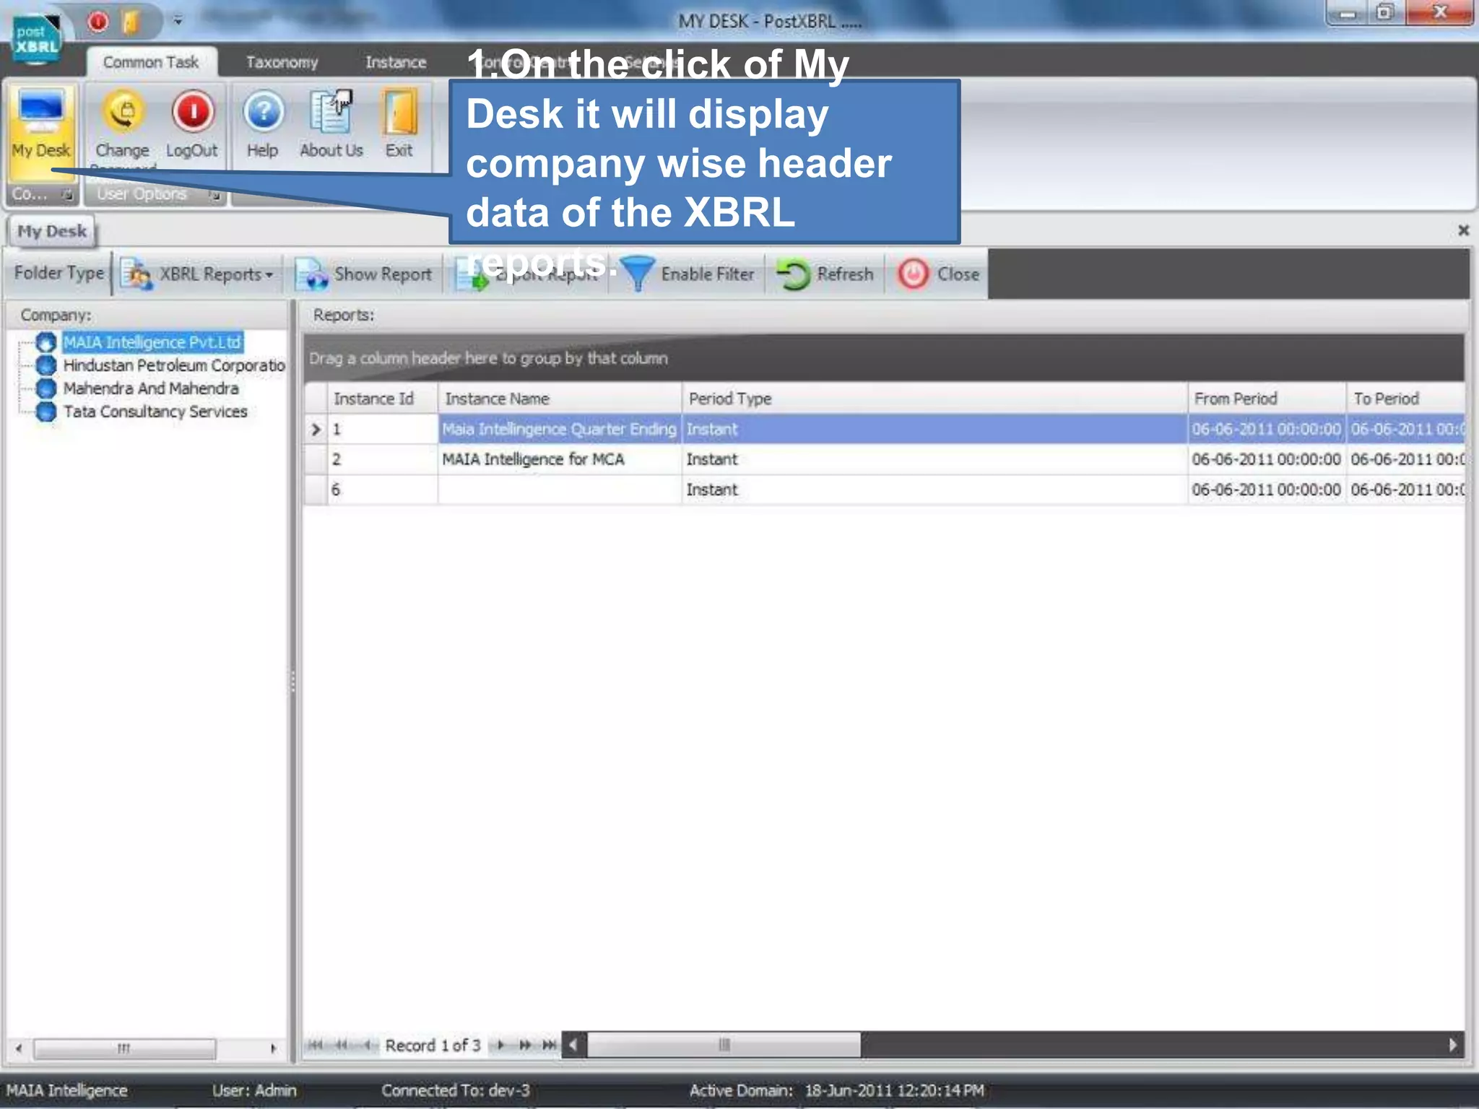Click the Refresh toolbar button
This screenshot has width=1479, height=1109.
pyautogui.click(x=825, y=274)
